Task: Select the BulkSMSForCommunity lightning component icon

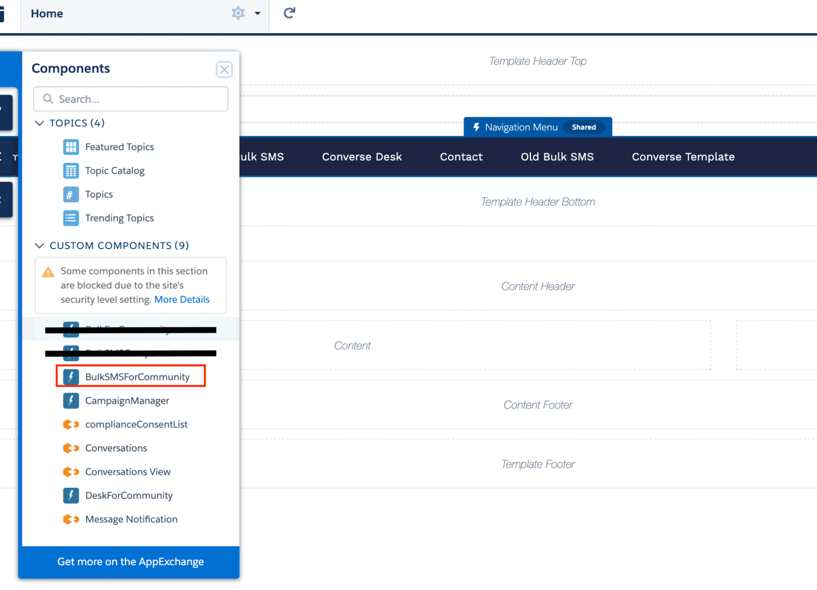Action: pyautogui.click(x=72, y=377)
